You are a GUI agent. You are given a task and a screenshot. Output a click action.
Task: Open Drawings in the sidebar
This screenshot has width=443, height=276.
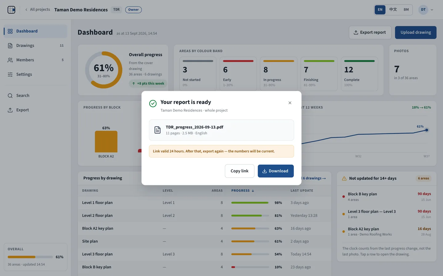click(35, 45)
